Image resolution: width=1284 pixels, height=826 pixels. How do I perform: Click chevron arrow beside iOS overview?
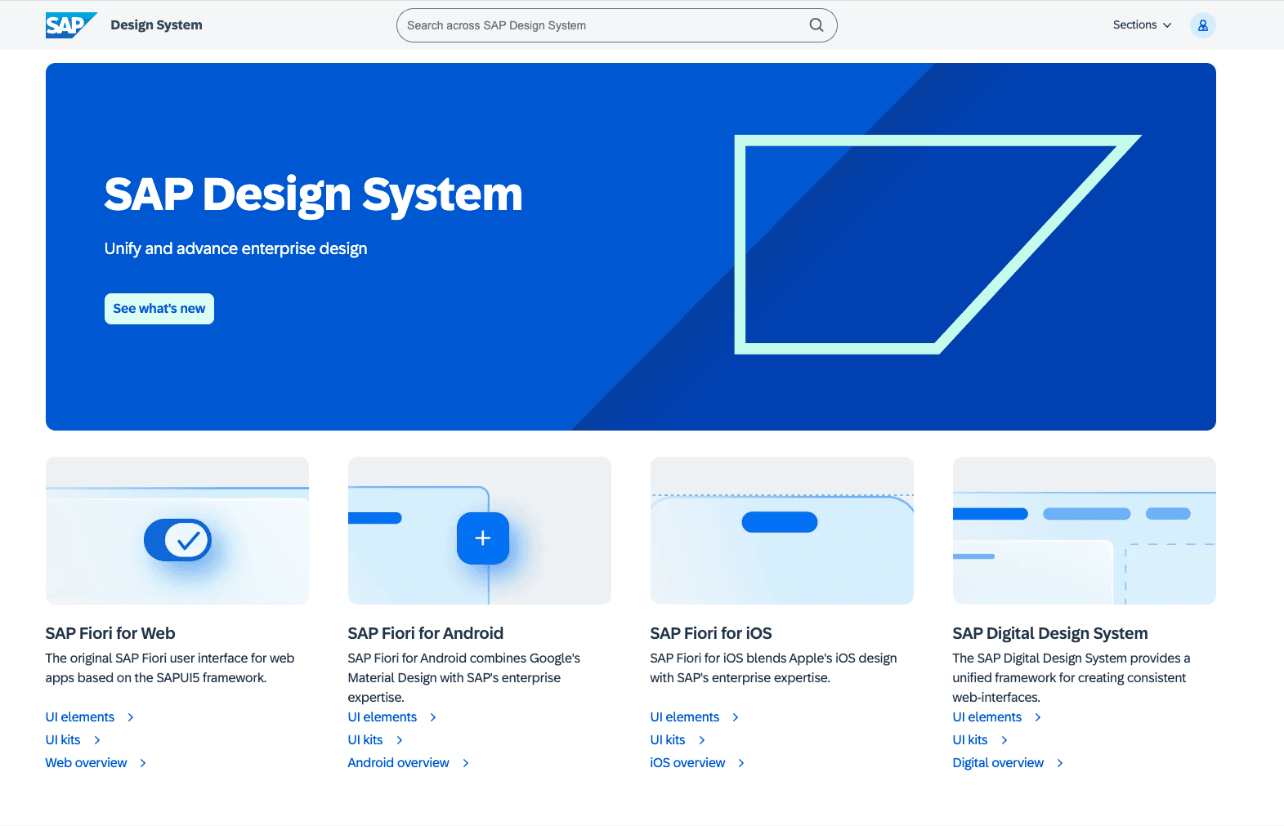741,763
